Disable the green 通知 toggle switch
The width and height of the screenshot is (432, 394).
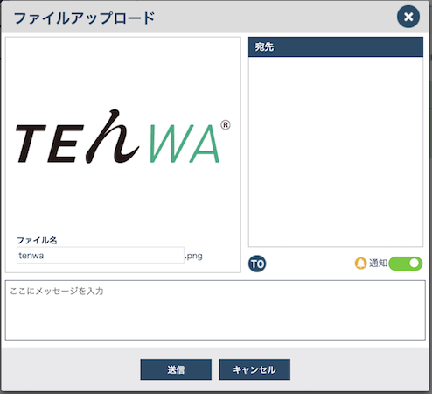[x=405, y=264]
